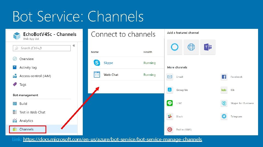Viewport: 263px width, 147px height.
Task: Open the Analytics menu item
Action: coord(26,121)
